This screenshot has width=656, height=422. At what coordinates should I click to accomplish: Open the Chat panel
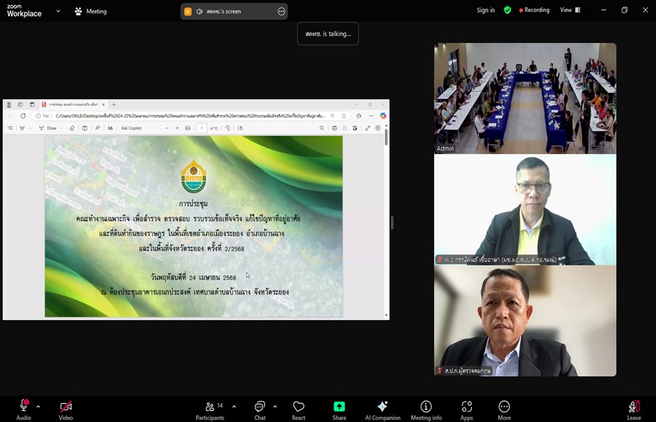pyautogui.click(x=260, y=410)
